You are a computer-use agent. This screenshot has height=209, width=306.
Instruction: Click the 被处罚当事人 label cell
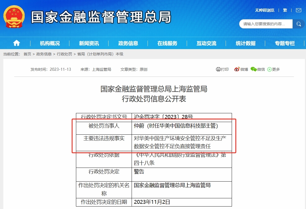tap(104, 128)
